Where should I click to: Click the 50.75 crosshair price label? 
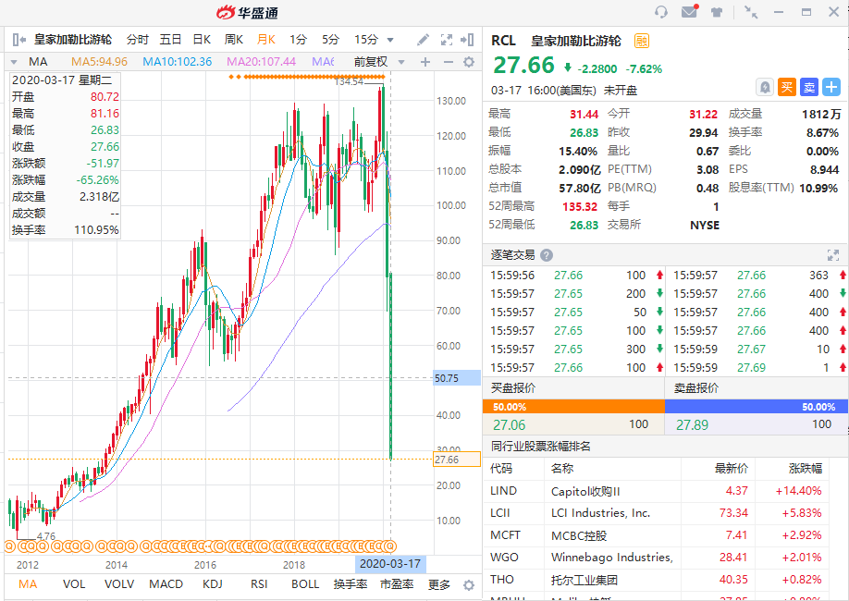click(x=457, y=378)
